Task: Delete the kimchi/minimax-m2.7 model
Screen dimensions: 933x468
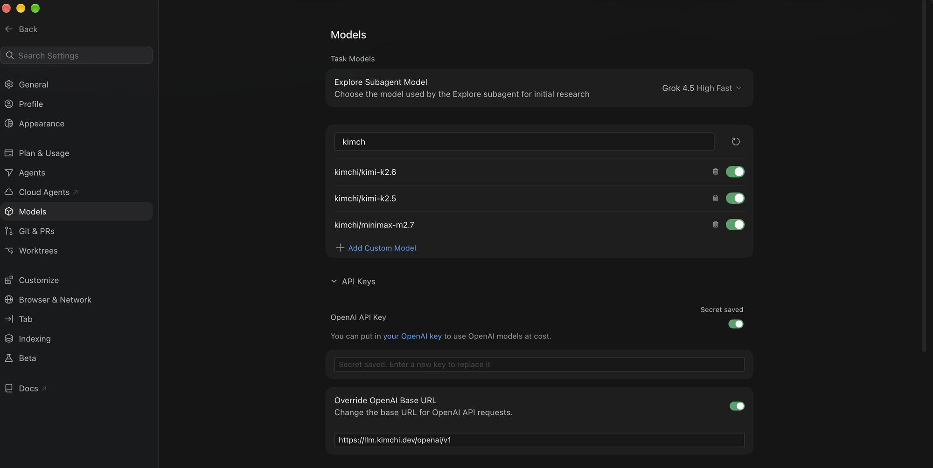Action: click(716, 225)
